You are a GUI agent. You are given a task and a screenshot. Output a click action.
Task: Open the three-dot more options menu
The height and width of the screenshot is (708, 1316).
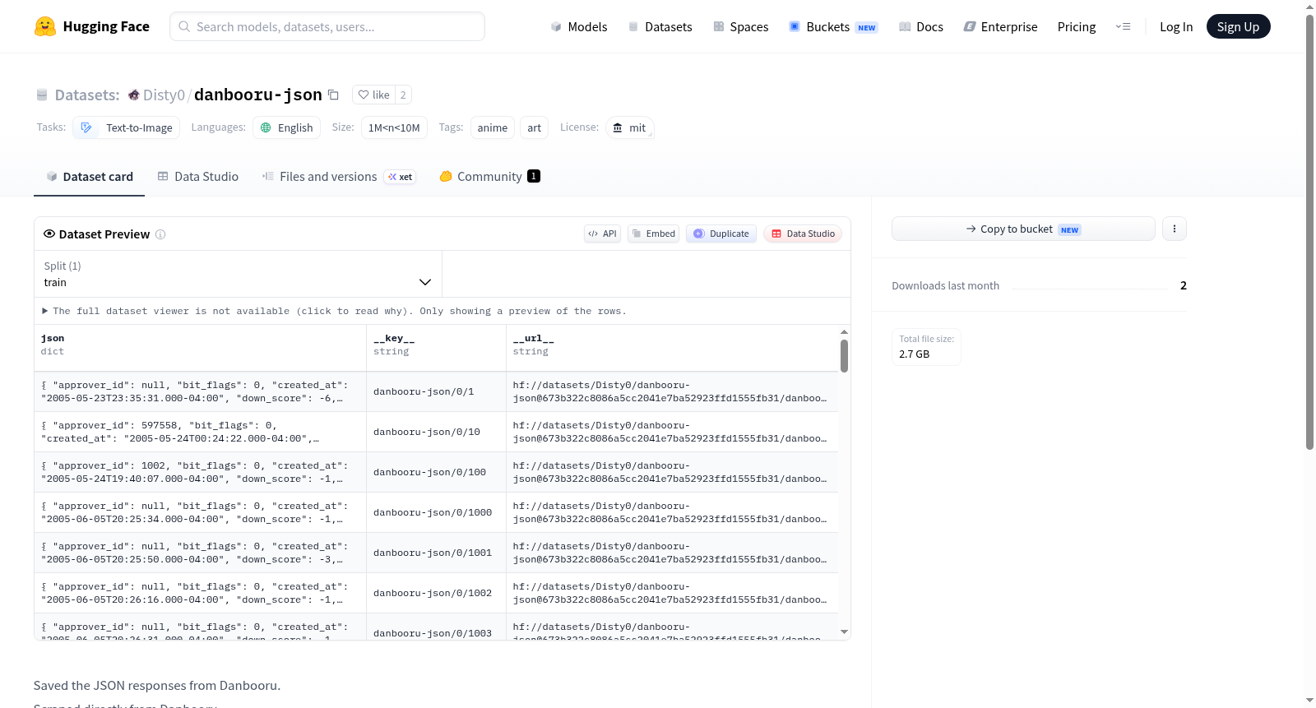(1175, 229)
